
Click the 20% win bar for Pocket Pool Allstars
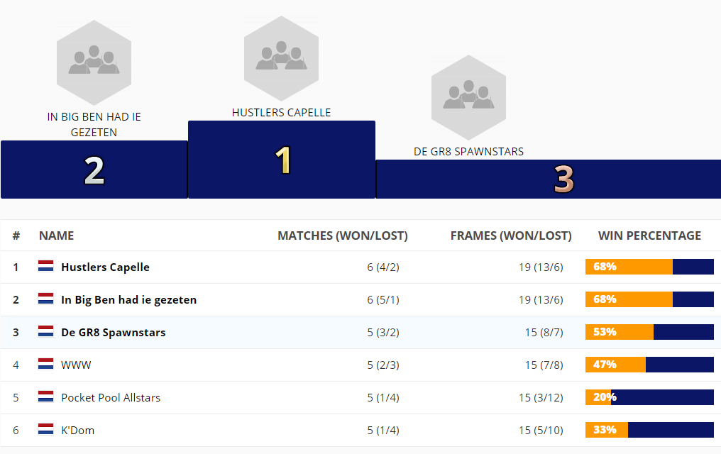649,397
